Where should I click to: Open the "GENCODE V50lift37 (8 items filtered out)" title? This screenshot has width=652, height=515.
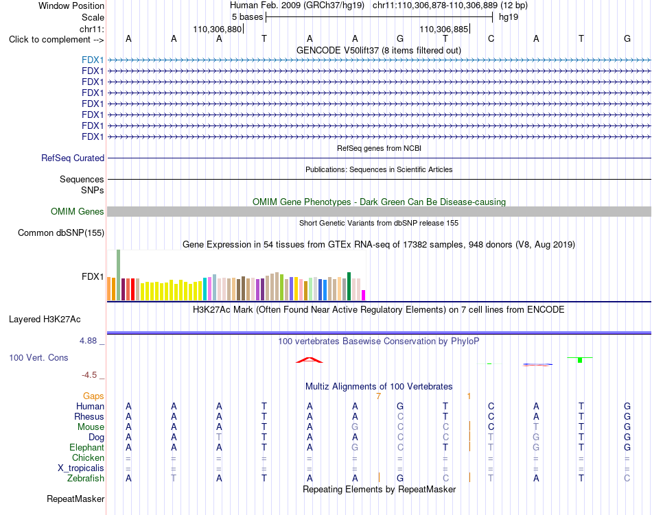click(x=378, y=50)
